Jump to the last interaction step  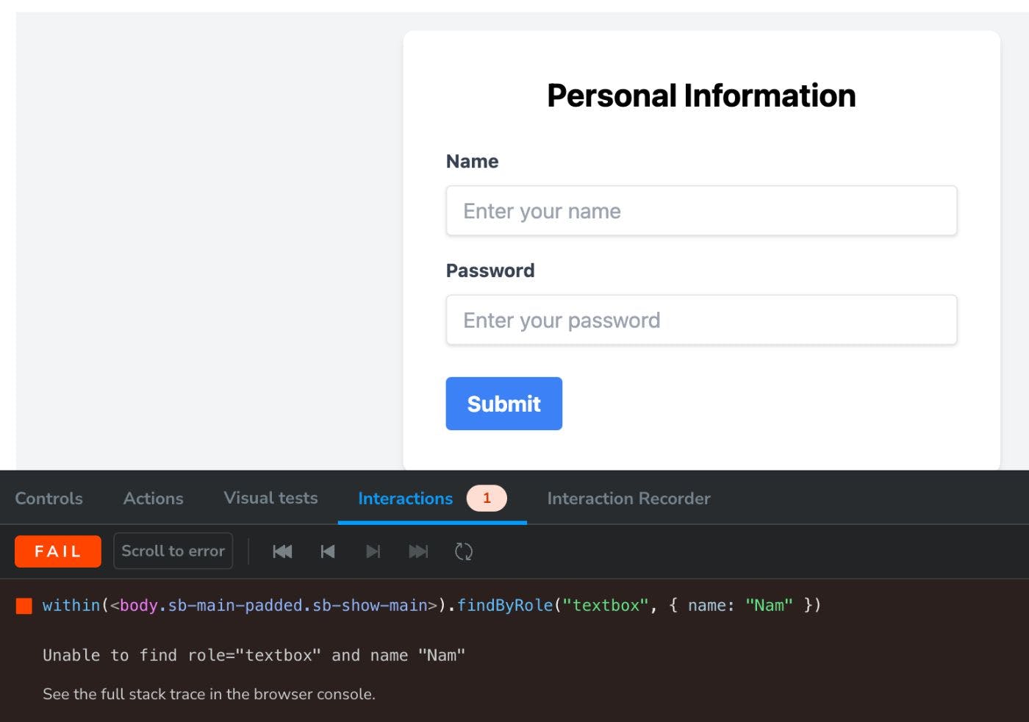pyautogui.click(x=419, y=551)
